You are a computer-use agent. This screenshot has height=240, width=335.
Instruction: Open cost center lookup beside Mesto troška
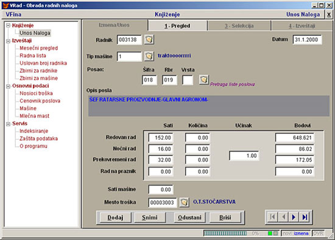tap(184, 202)
